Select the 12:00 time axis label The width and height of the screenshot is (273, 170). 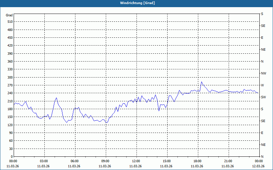click(136, 161)
